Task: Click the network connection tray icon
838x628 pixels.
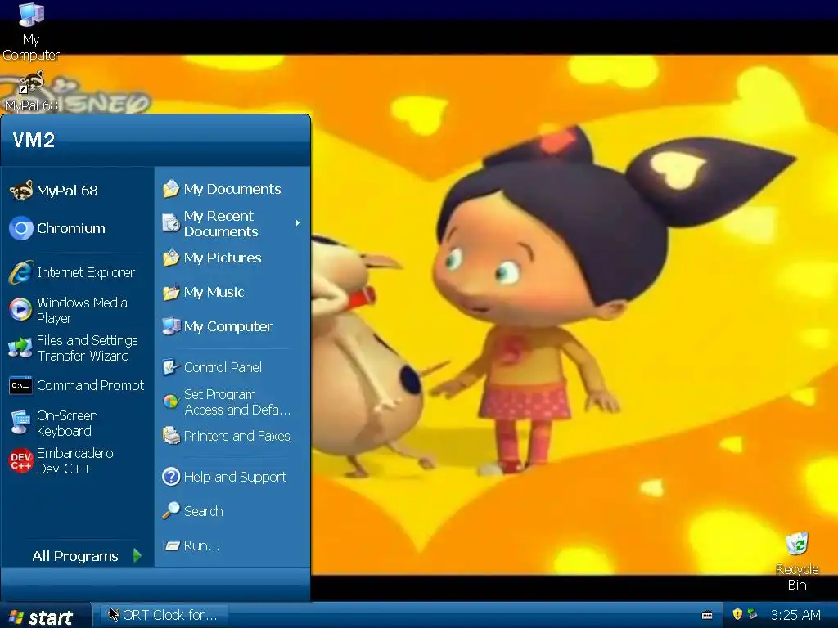Action: (753, 614)
